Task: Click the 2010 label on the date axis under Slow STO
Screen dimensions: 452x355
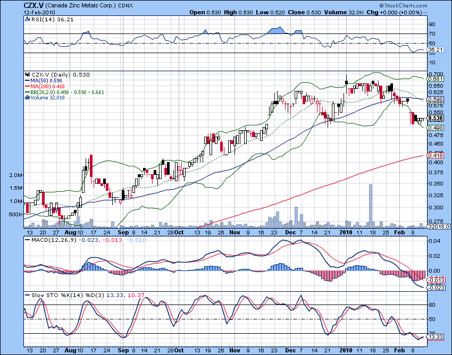Action: (x=346, y=350)
